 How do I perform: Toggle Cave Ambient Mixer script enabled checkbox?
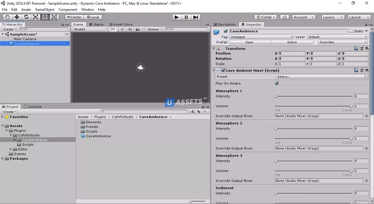point(223,70)
